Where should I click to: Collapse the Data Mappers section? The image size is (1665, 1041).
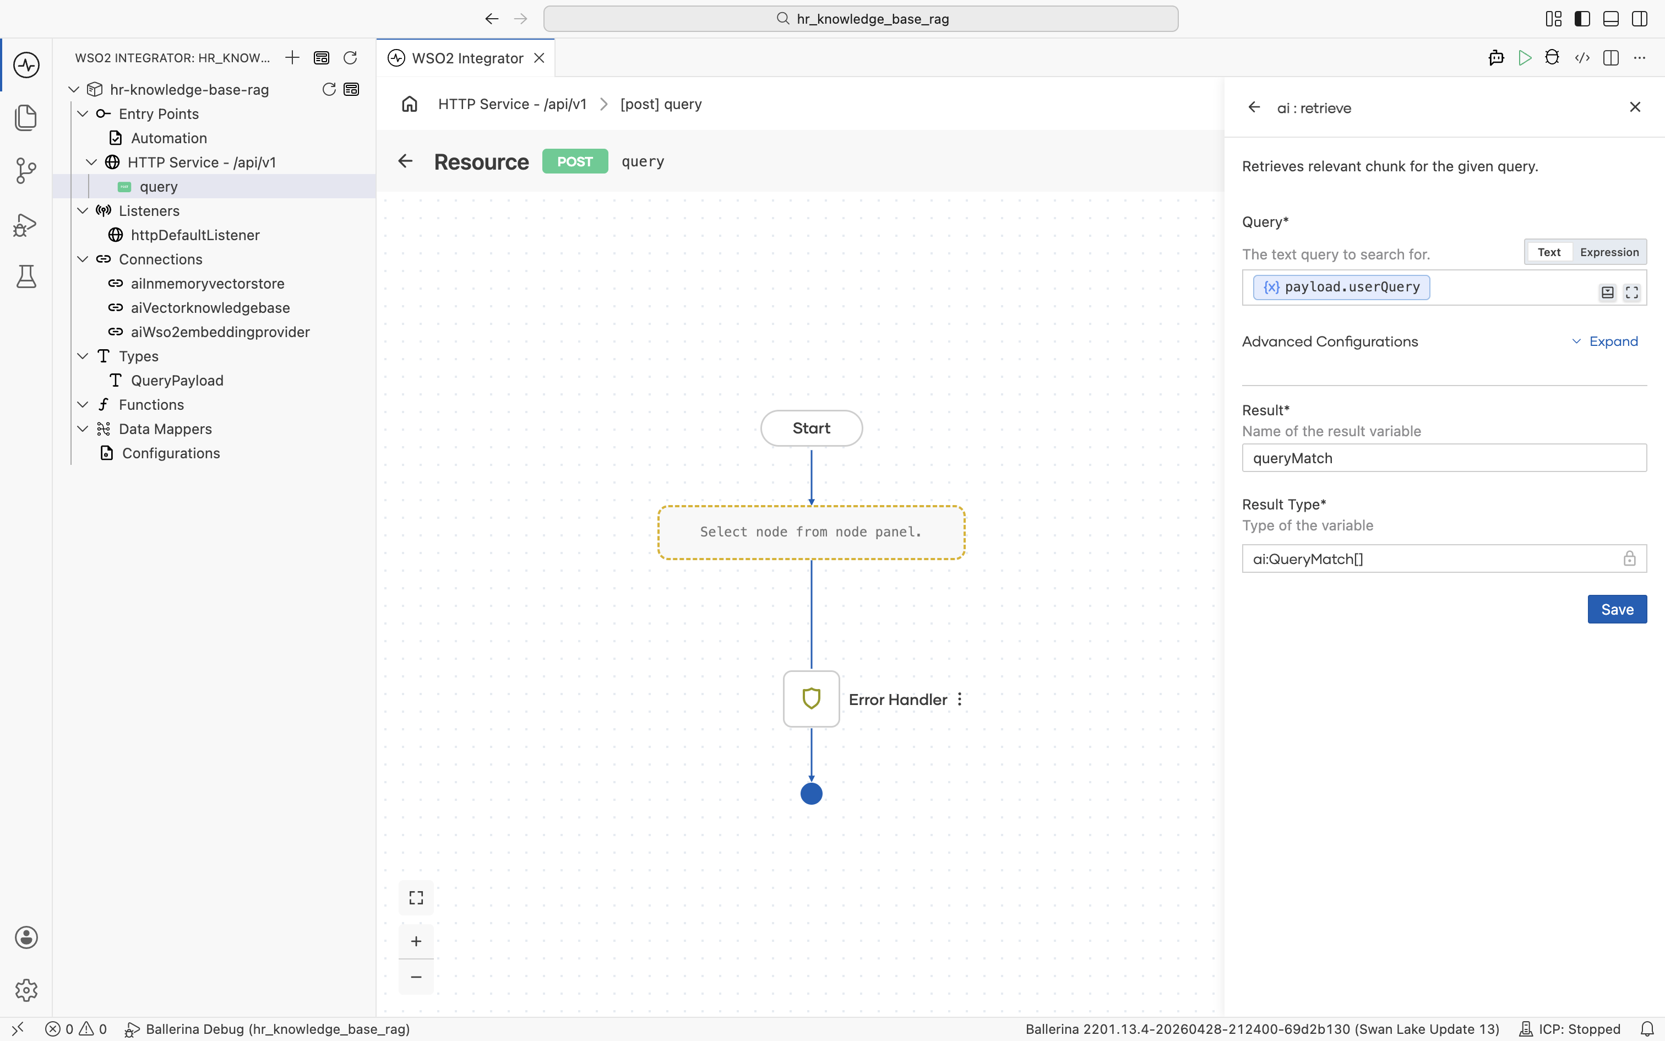click(83, 429)
